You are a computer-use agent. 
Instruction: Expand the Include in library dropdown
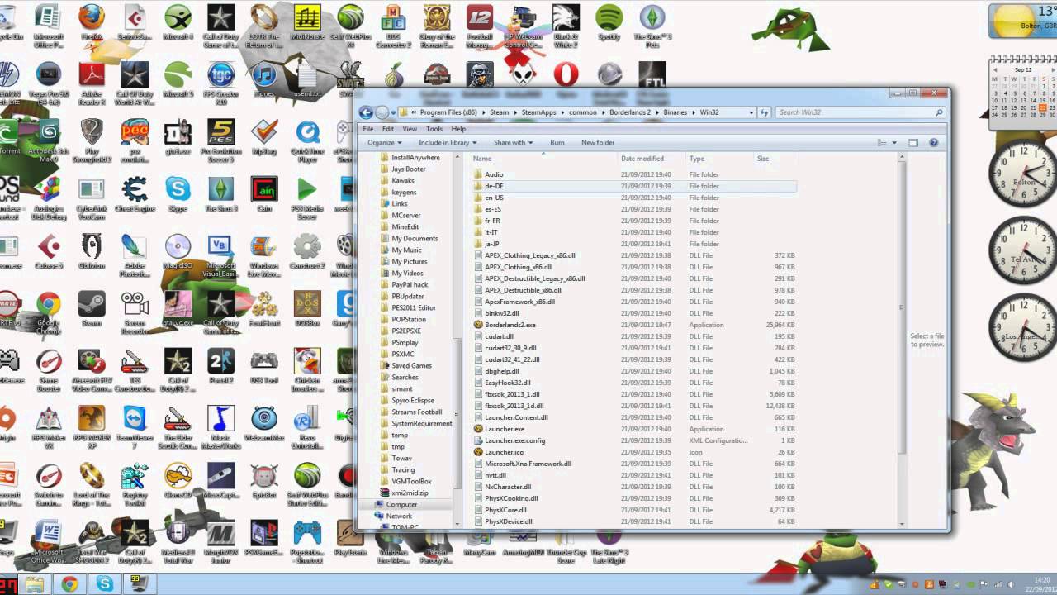click(x=448, y=142)
